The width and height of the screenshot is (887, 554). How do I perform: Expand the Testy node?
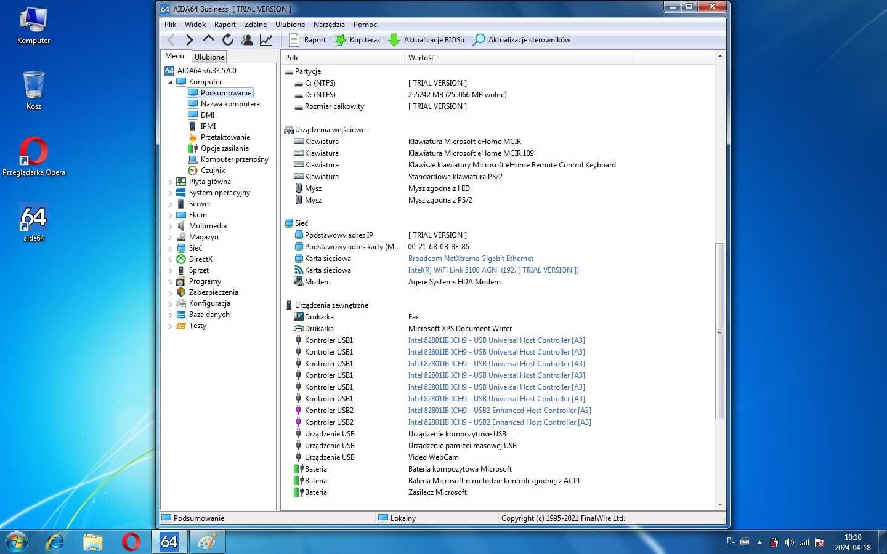(171, 326)
